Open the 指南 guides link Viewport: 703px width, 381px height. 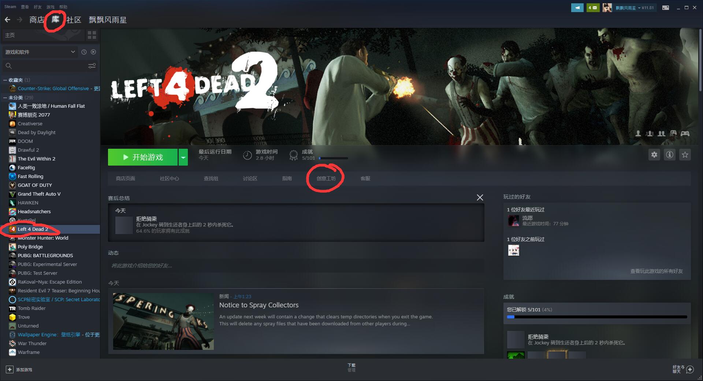tap(287, 178)
